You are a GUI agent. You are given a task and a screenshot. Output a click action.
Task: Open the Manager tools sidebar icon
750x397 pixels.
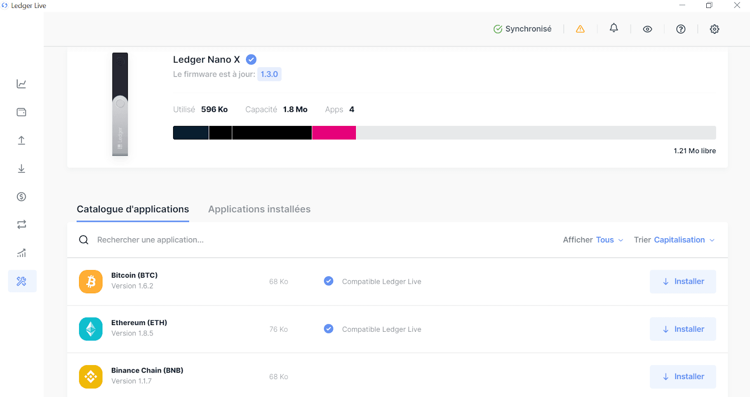click(x=22, y=281)
